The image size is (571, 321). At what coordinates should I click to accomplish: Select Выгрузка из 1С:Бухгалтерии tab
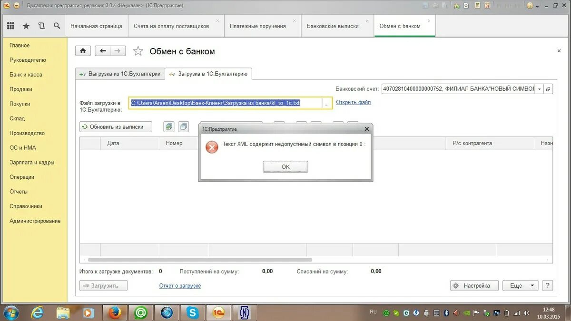120,74
